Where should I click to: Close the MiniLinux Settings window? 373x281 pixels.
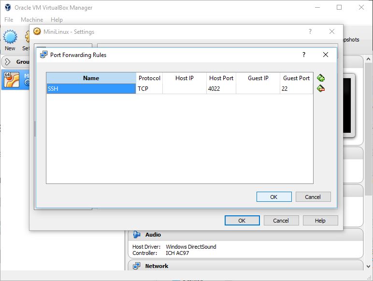coord(332,31)
